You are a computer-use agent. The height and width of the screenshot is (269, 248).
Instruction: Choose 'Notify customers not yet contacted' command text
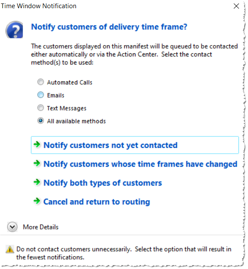pyautogui.click(x=110, y=145)
